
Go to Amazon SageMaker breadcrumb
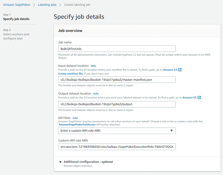(x=16, y=5)
